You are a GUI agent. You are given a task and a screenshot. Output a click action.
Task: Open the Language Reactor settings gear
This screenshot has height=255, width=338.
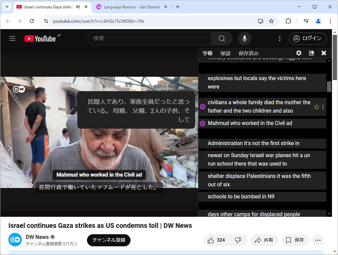point(299,53)
